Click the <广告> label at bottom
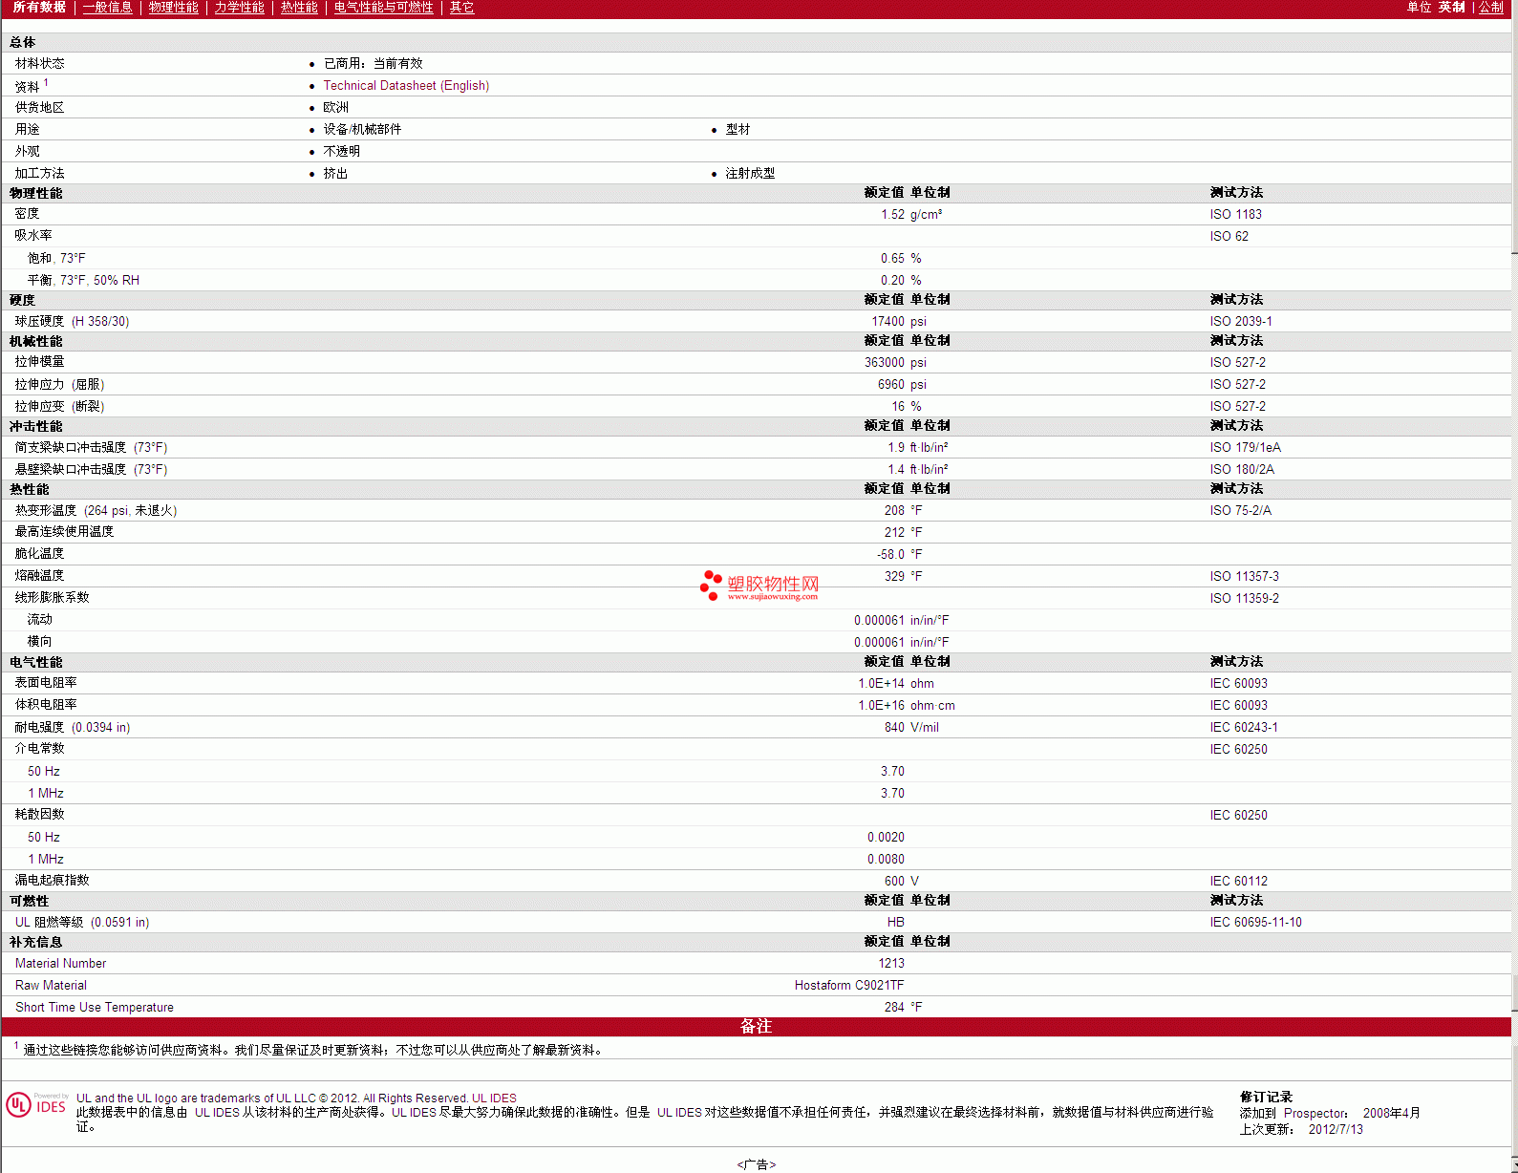This screenshot has height=1173, width=1518. (x=756, y=1164)
